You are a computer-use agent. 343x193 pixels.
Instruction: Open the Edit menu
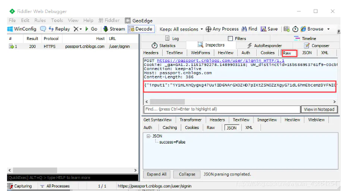pos(25,20)
